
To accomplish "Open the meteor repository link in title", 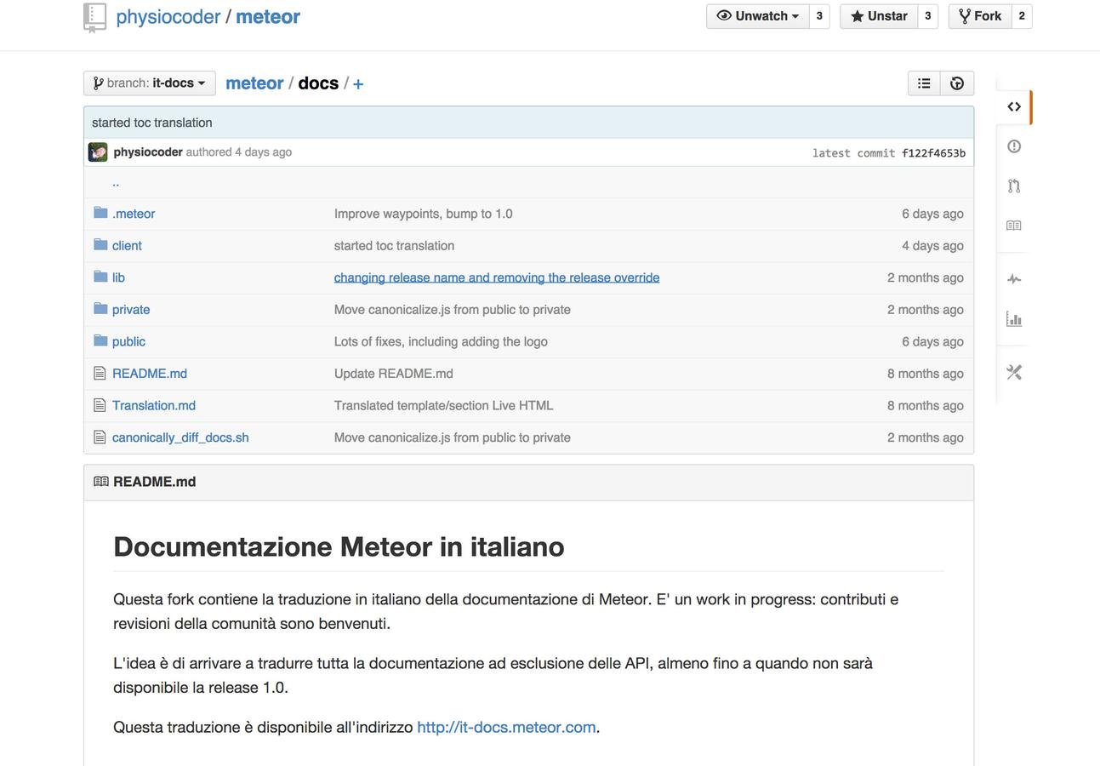I will click(268, 17).
